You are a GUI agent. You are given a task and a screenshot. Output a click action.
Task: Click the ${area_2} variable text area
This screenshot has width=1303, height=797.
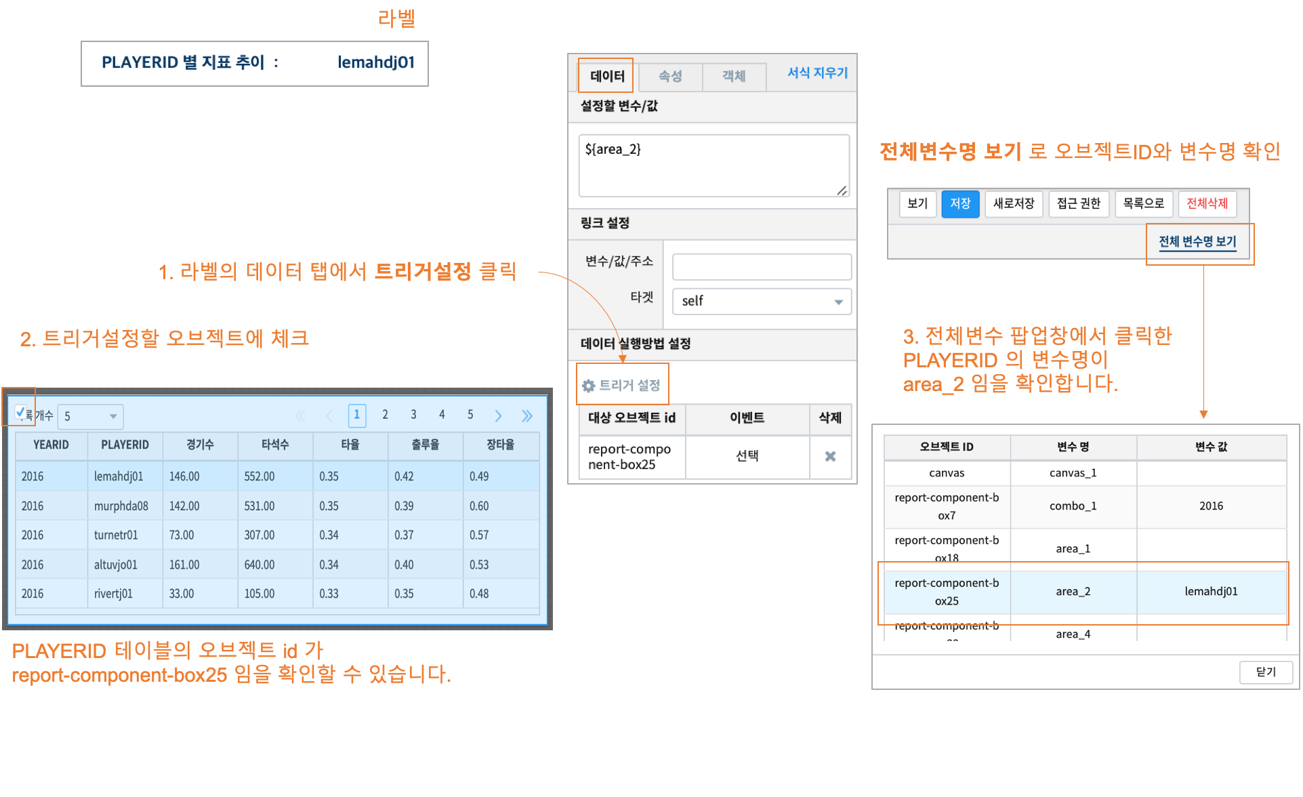pyautogui.click(x=714, y=165)
